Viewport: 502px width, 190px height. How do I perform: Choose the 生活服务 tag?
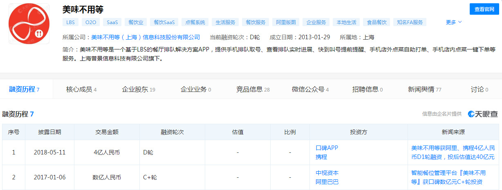click(x=226, y=22)
